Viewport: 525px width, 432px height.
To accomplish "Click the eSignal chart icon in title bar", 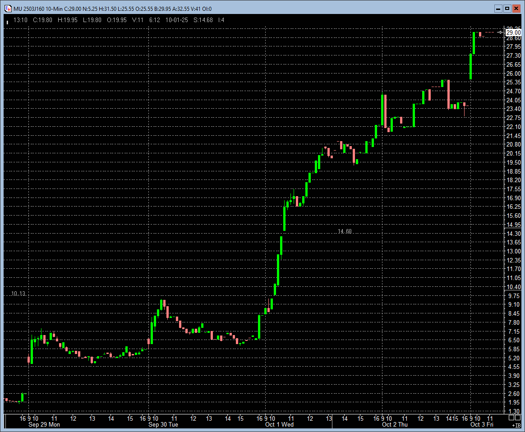I will [8, 9].
